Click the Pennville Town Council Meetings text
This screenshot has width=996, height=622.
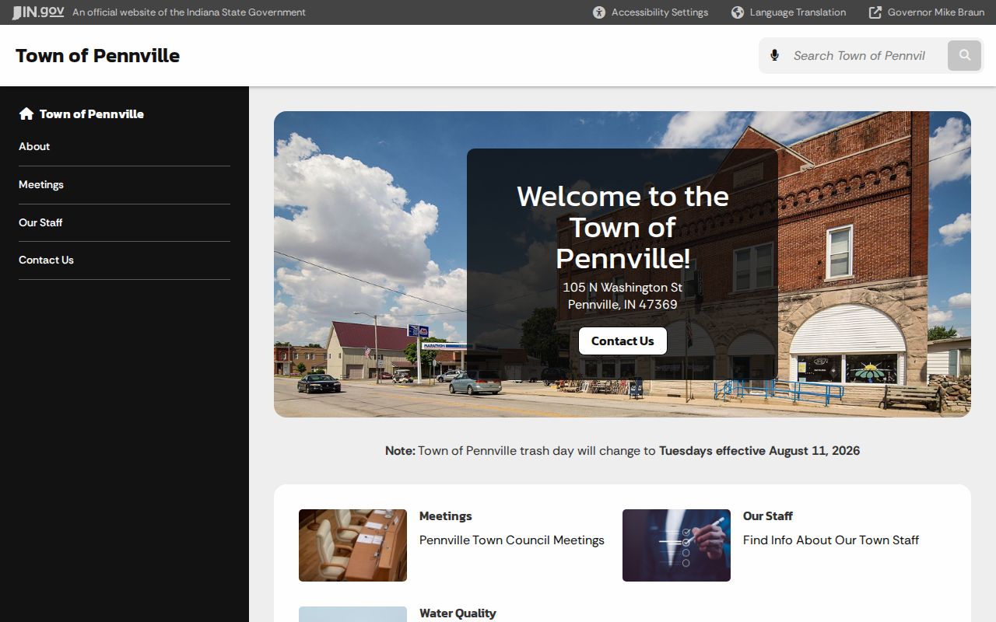[512, 540]
